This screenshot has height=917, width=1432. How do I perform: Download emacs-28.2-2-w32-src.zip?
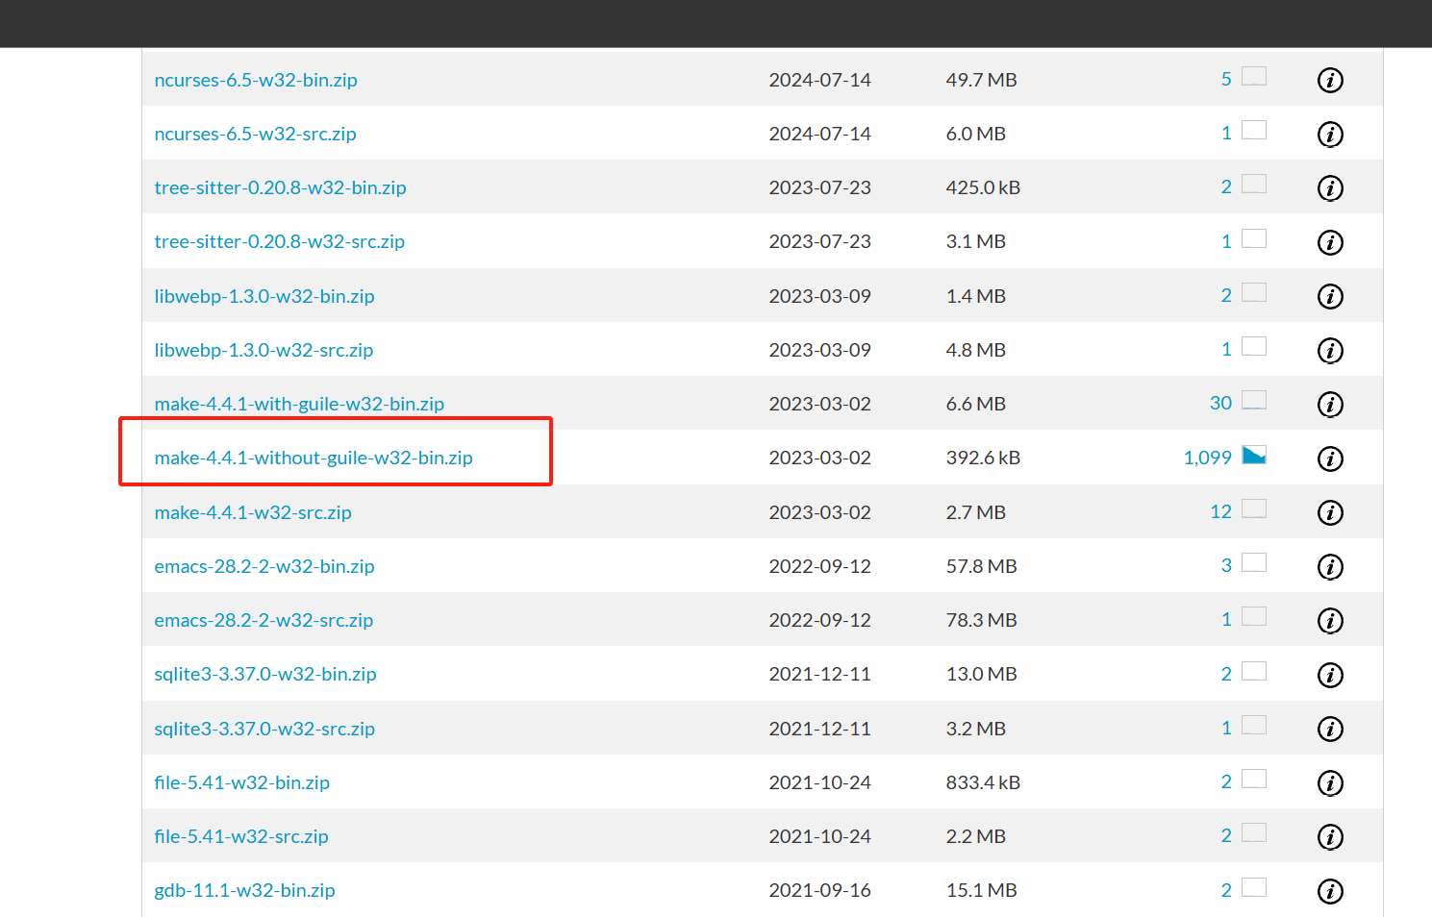(x=264, y=620)
